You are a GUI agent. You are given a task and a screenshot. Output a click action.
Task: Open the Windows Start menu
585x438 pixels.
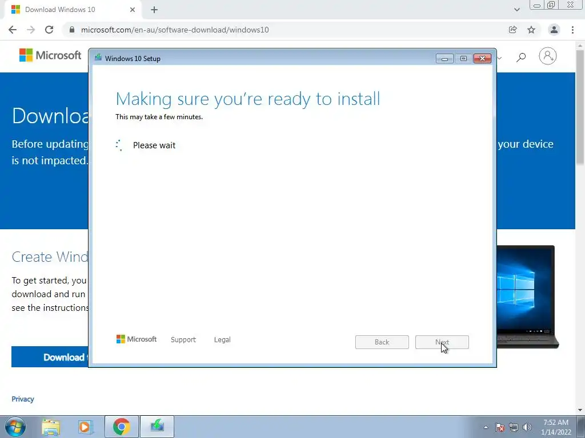15,427
